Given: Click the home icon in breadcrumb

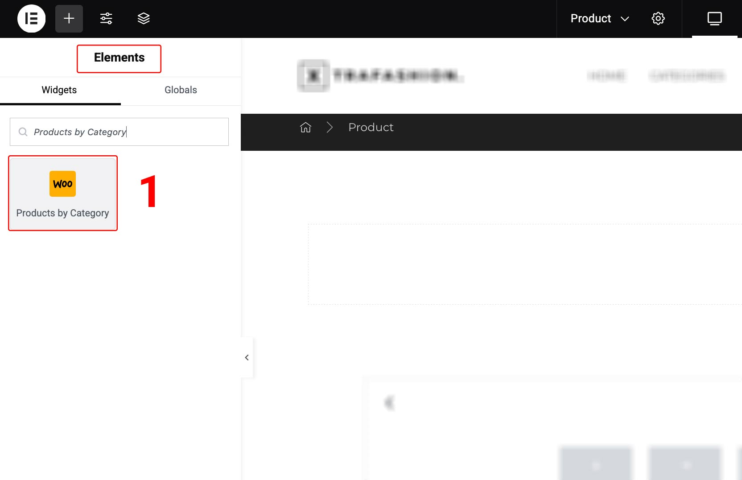Looking at the screenshot, I should [x=305, y=128].
